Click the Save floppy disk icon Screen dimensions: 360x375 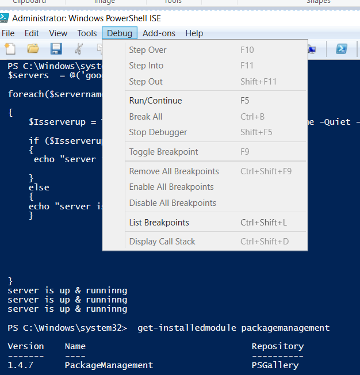click(x=56, y=49)
